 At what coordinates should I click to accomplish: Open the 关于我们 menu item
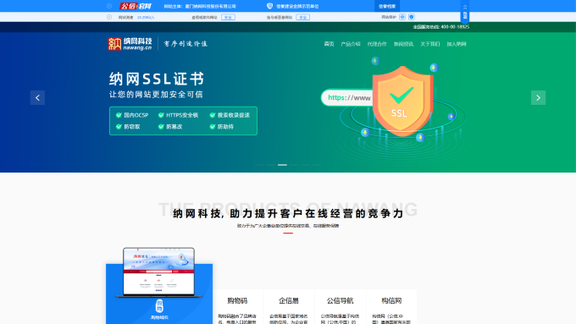click(429, 44)
